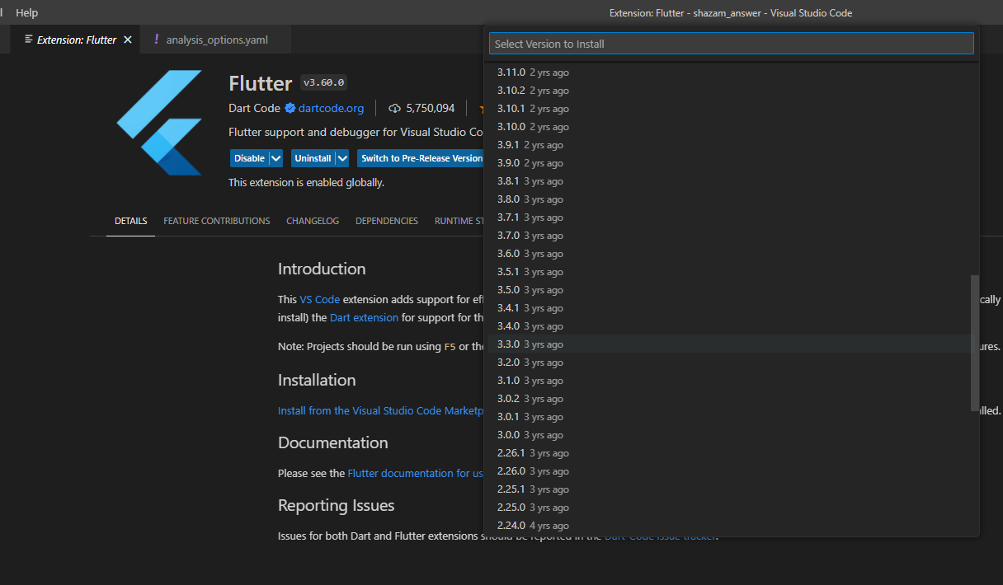Click the Flutter extension logo
The width and height of the screenshot is (1003, 585).
(x=159, y=122)
